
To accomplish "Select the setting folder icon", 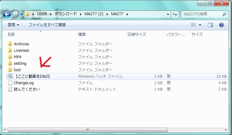I will [10, 63].
